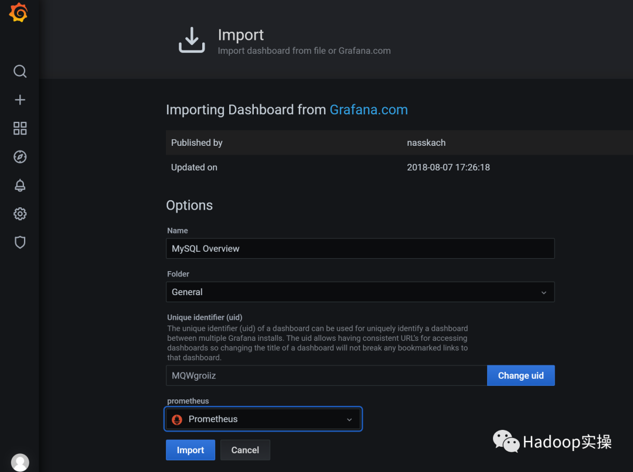Click the Options section heading
This screenshot has height=472, width=633.
pos(189,206)
